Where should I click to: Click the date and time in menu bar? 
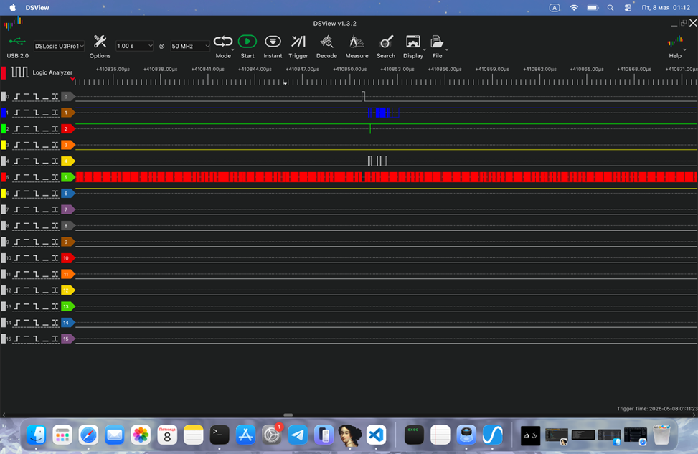click(x=666, y=8)
